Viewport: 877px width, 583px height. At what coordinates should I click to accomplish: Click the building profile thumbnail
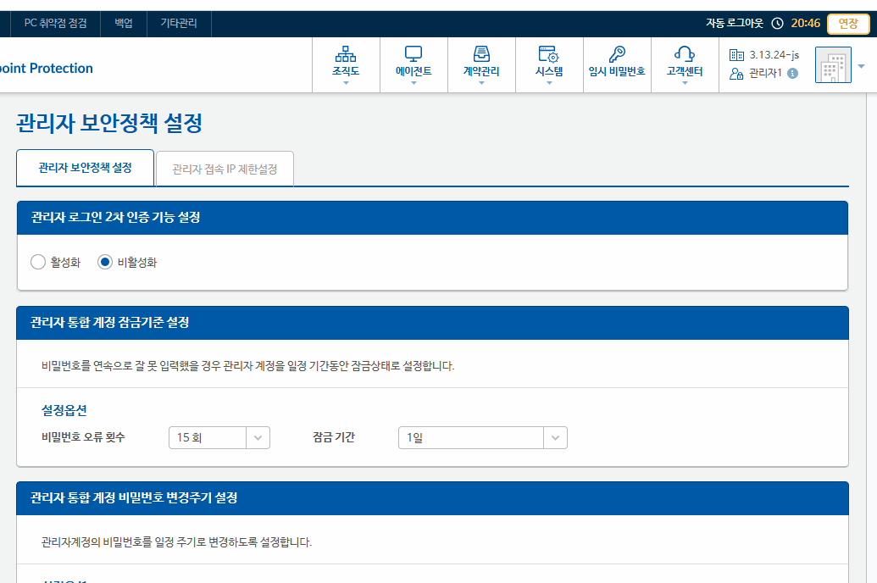(832, 65)
